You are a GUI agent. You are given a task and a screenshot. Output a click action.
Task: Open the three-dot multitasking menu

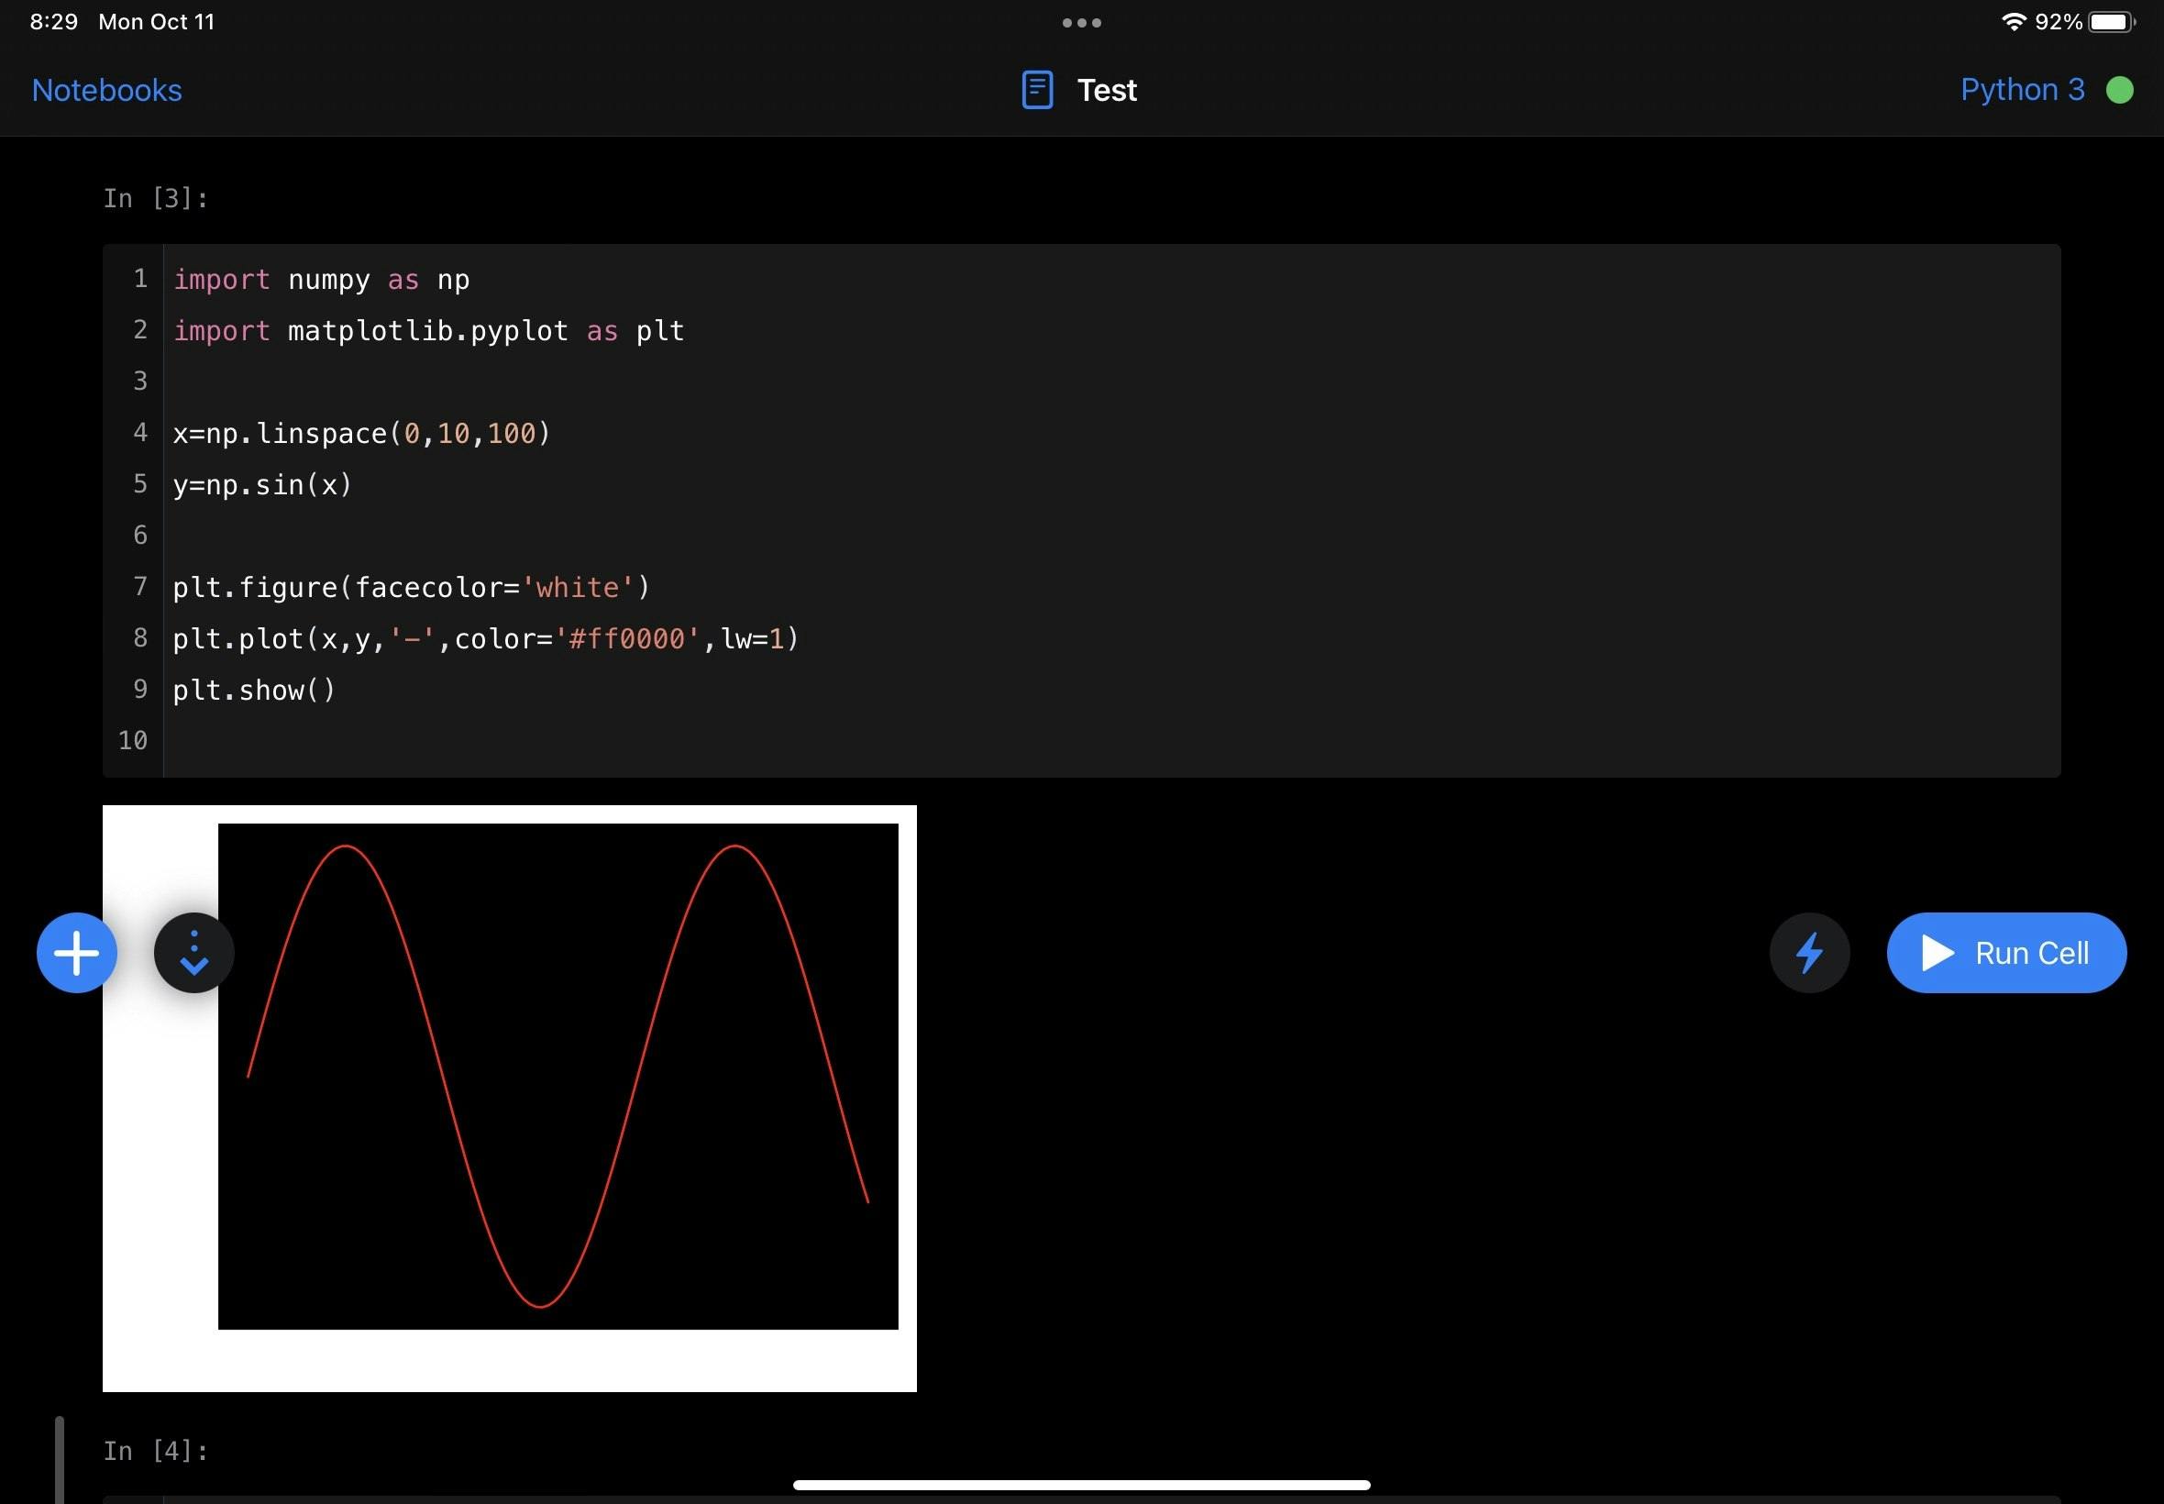click(x=1081, y=23)
